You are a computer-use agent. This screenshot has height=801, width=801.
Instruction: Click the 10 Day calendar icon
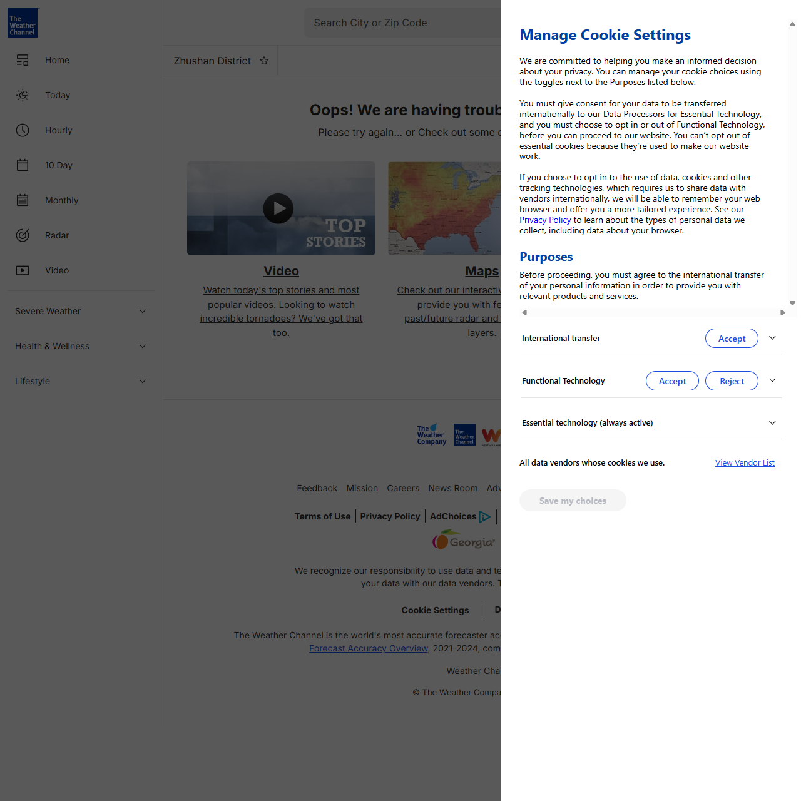click(x=23, y=165)
